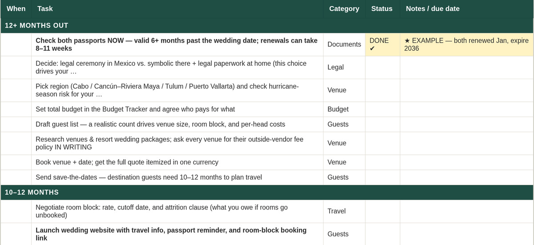The image size is (534, 245).
Task: Click the '★ EXAMPLE — both renewed Jan' notes cell
Action: [467, 44]
